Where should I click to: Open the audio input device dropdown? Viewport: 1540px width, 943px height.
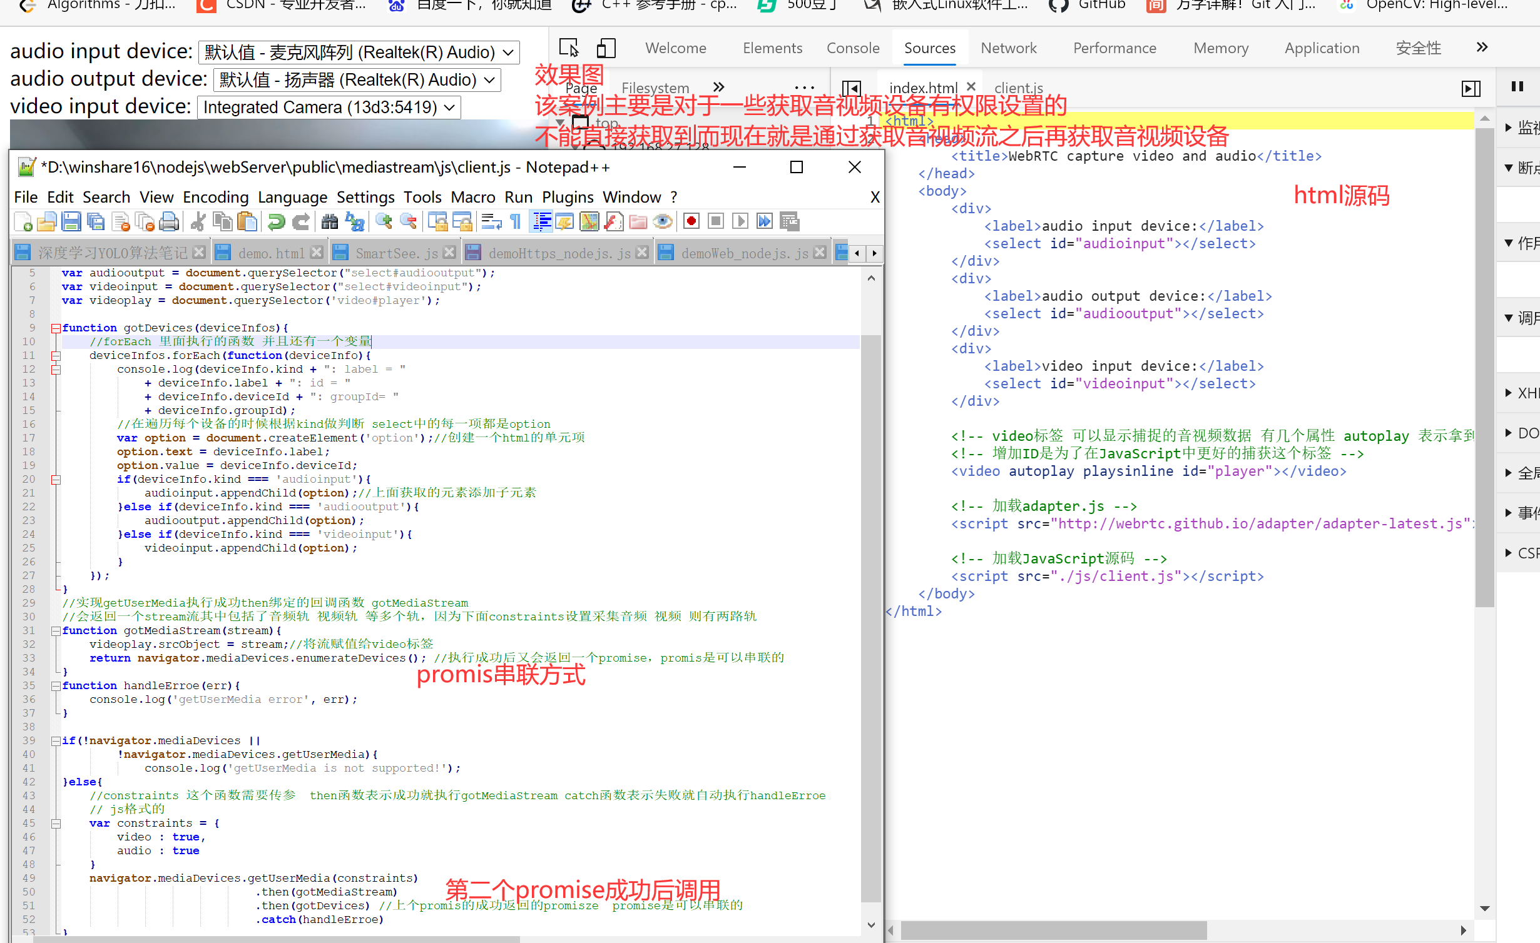coord(359,52)
